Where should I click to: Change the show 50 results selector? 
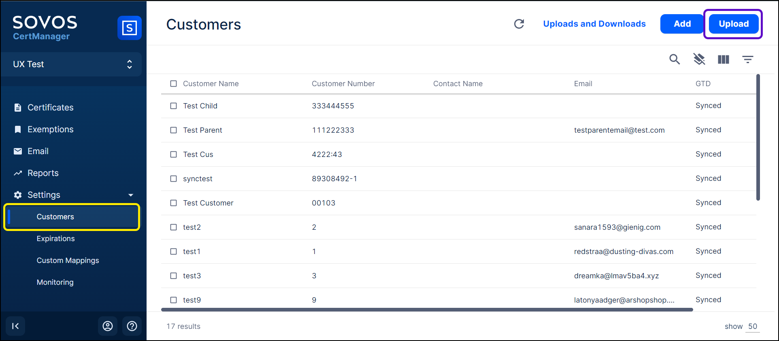[x=752, y=326]
